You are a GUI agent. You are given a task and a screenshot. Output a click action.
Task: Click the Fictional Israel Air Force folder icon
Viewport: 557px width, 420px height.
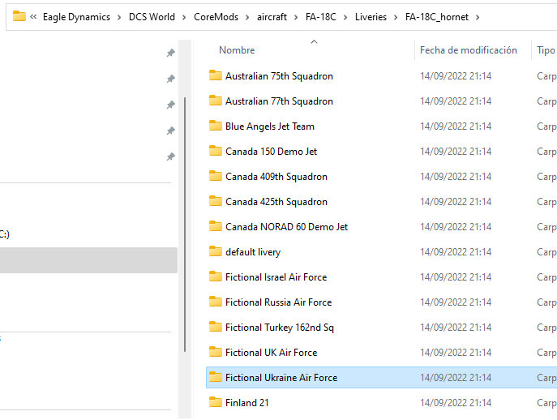[216, 276]
